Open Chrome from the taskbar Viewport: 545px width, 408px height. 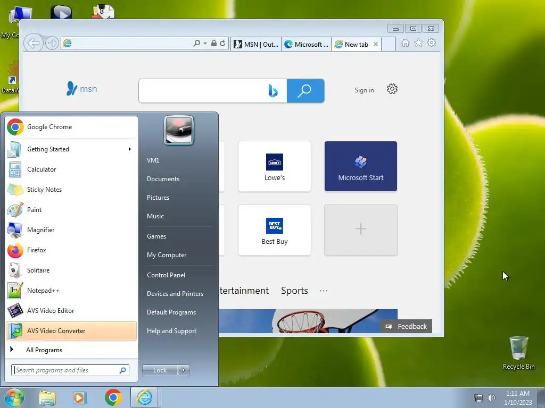pos(113,397)
